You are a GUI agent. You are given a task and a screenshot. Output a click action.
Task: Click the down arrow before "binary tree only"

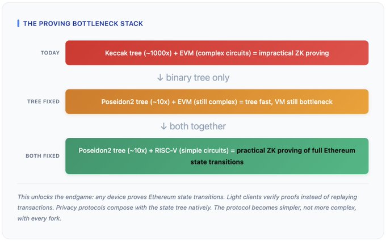pos(160,78)
